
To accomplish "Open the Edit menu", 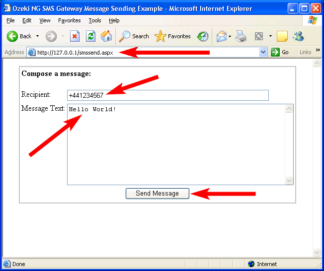I will (x=27, y=20).
